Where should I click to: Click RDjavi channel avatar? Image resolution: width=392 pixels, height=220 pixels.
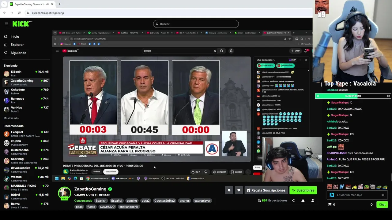[6, 196]
